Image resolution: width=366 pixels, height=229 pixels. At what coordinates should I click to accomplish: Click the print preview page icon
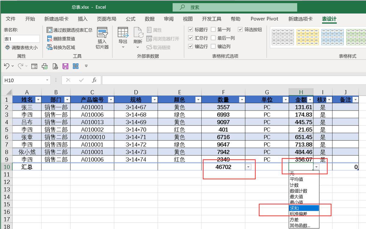(55, 66)
